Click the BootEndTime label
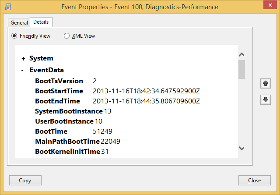 coord(57,101)
